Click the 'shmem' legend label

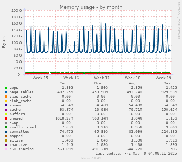point(15,105)
